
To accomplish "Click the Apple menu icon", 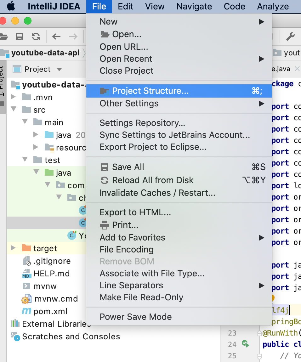I will click(11, 6).
